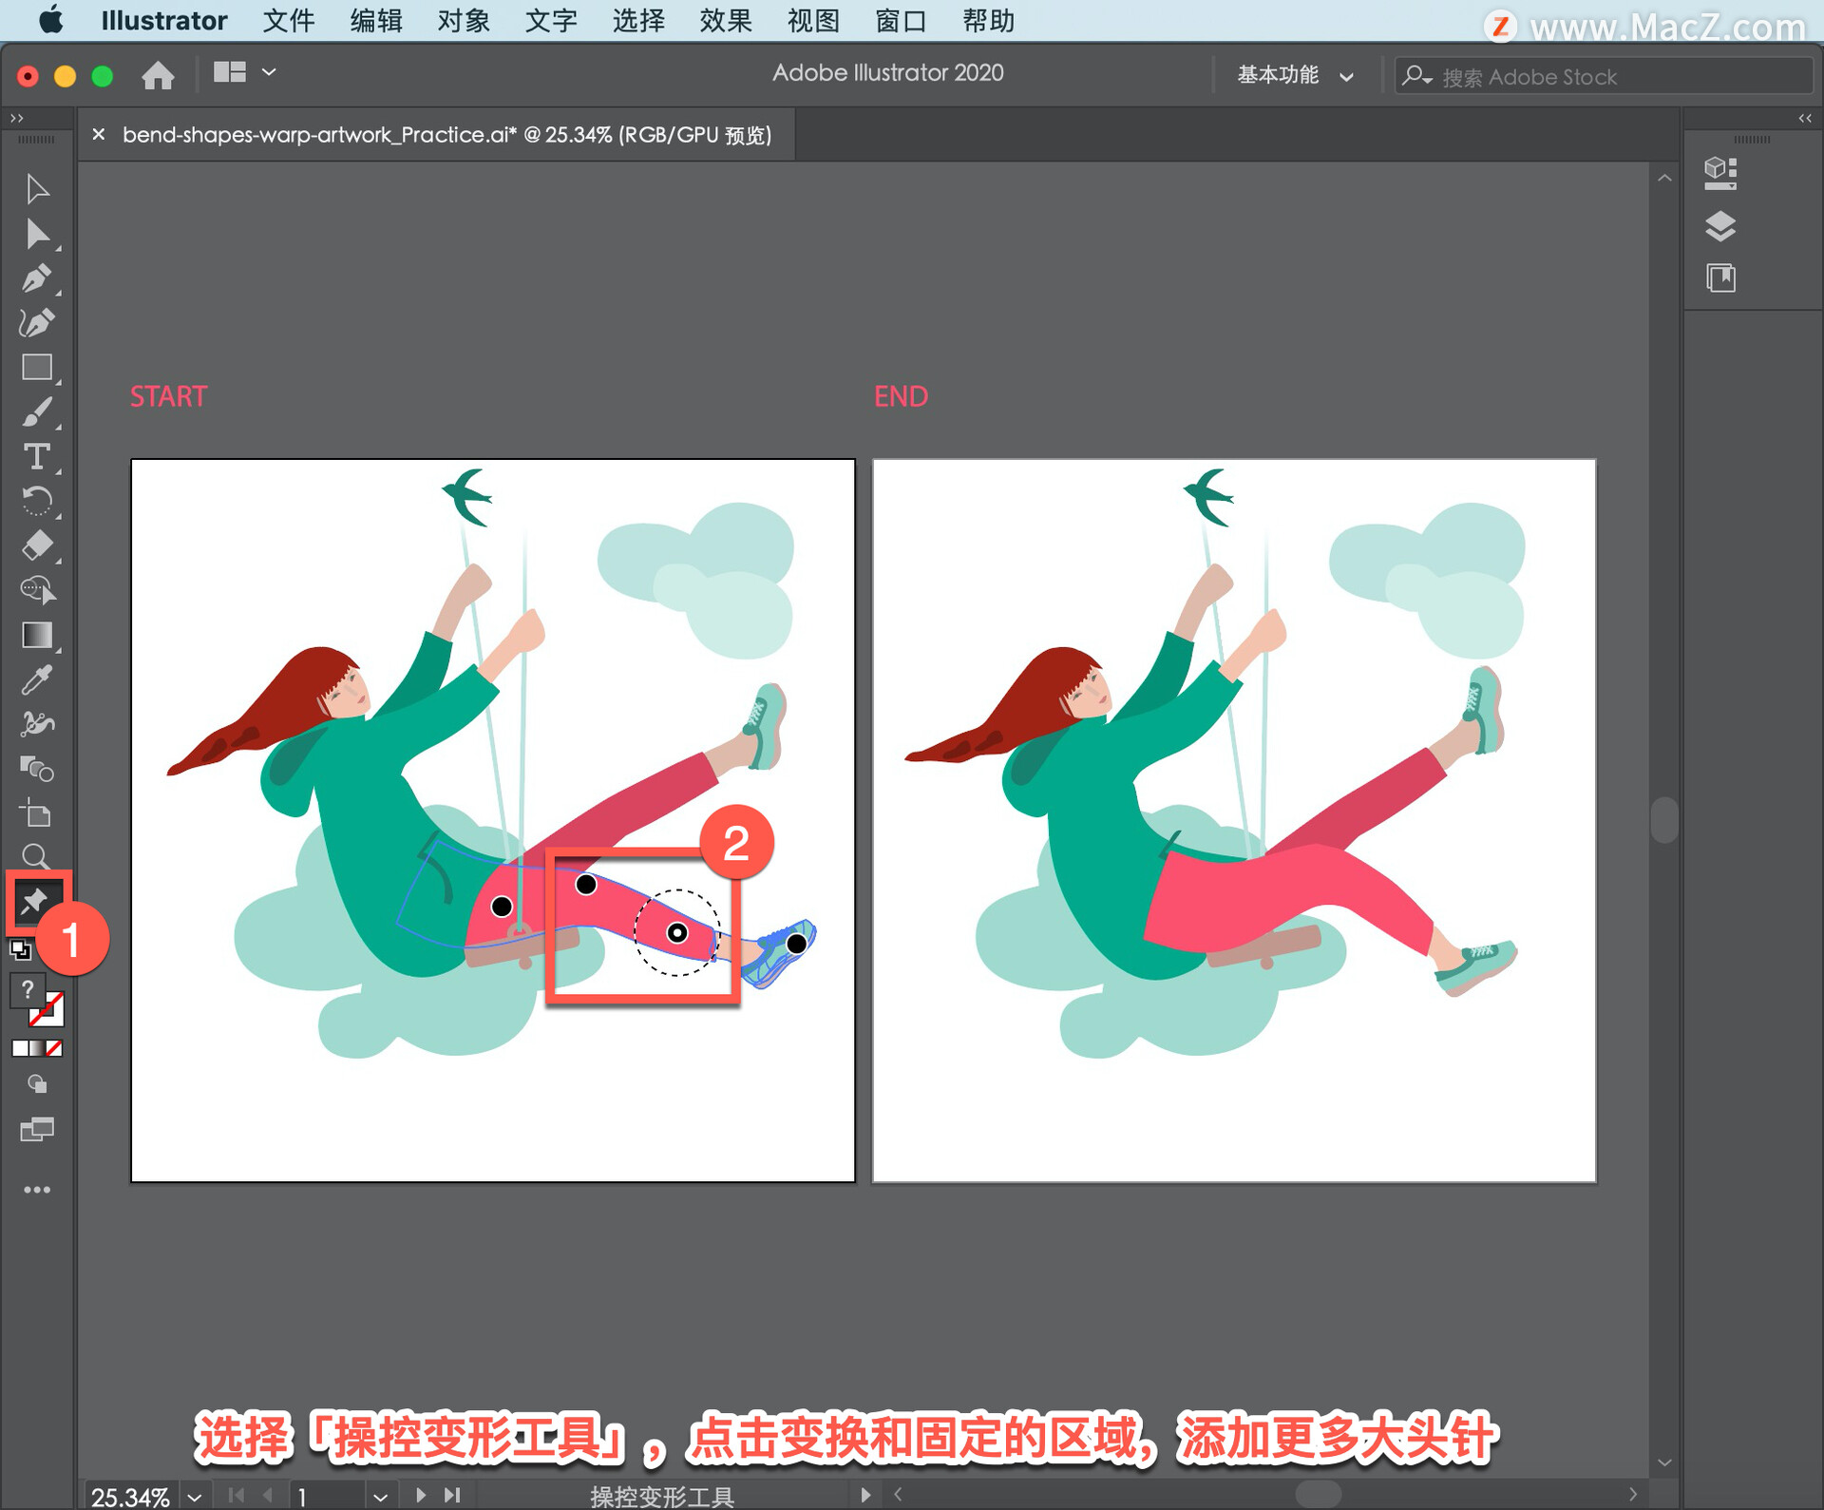Change the screen mode icon
This screenshot has width=1824, height=1510.
37,1130
